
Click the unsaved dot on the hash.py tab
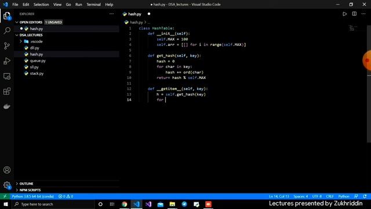149,14
